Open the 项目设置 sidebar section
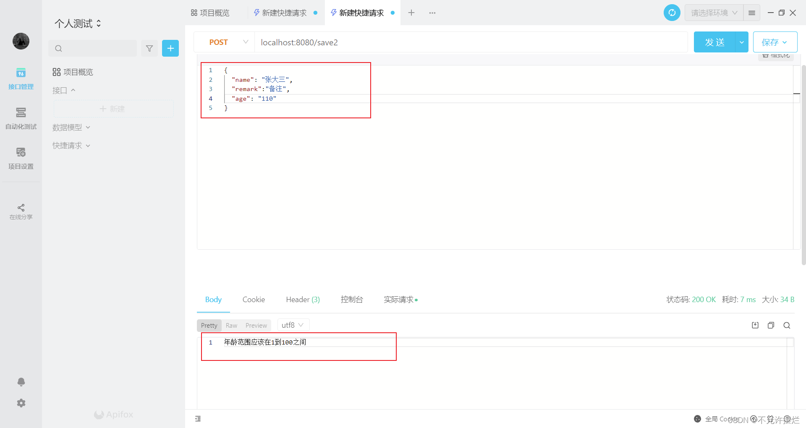The width and height of the screenshot is (806, 428). click(21, 159)
